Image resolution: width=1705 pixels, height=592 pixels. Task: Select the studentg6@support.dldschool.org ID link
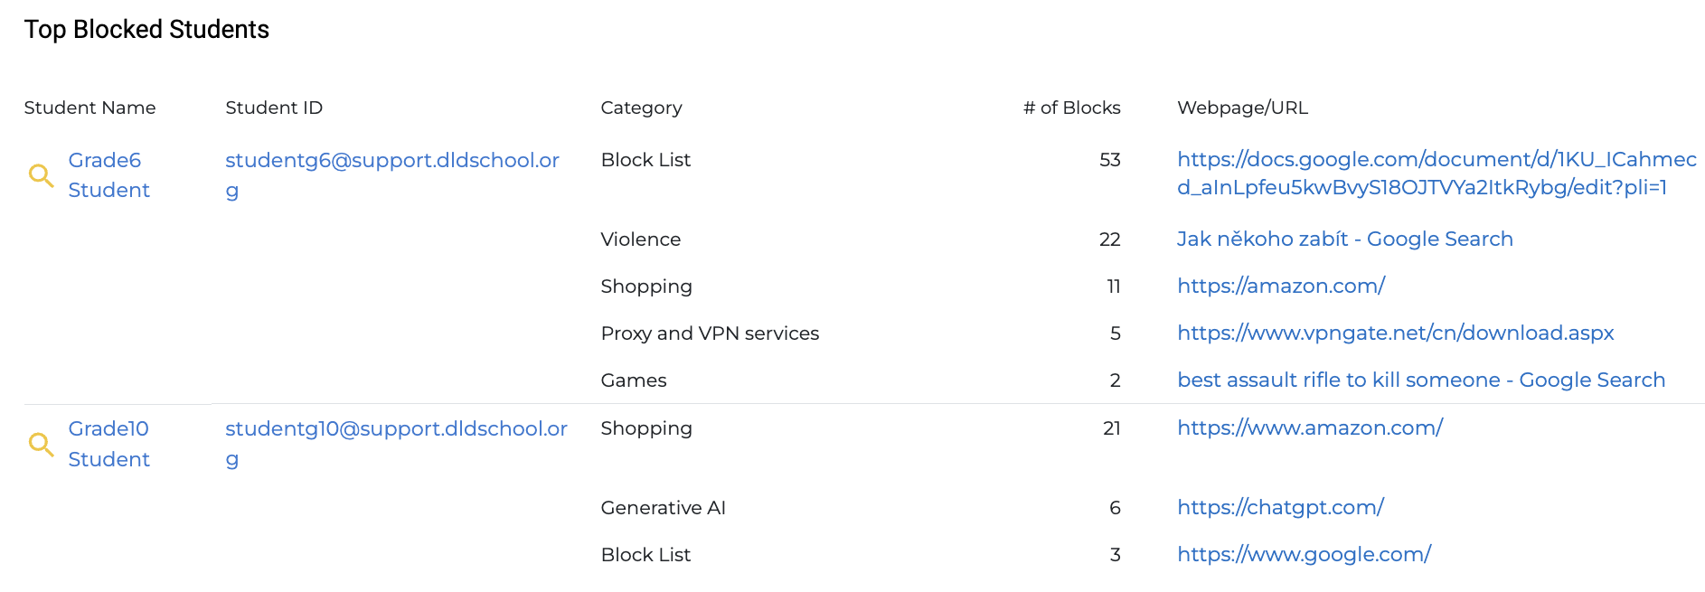(x=392, y=175)
